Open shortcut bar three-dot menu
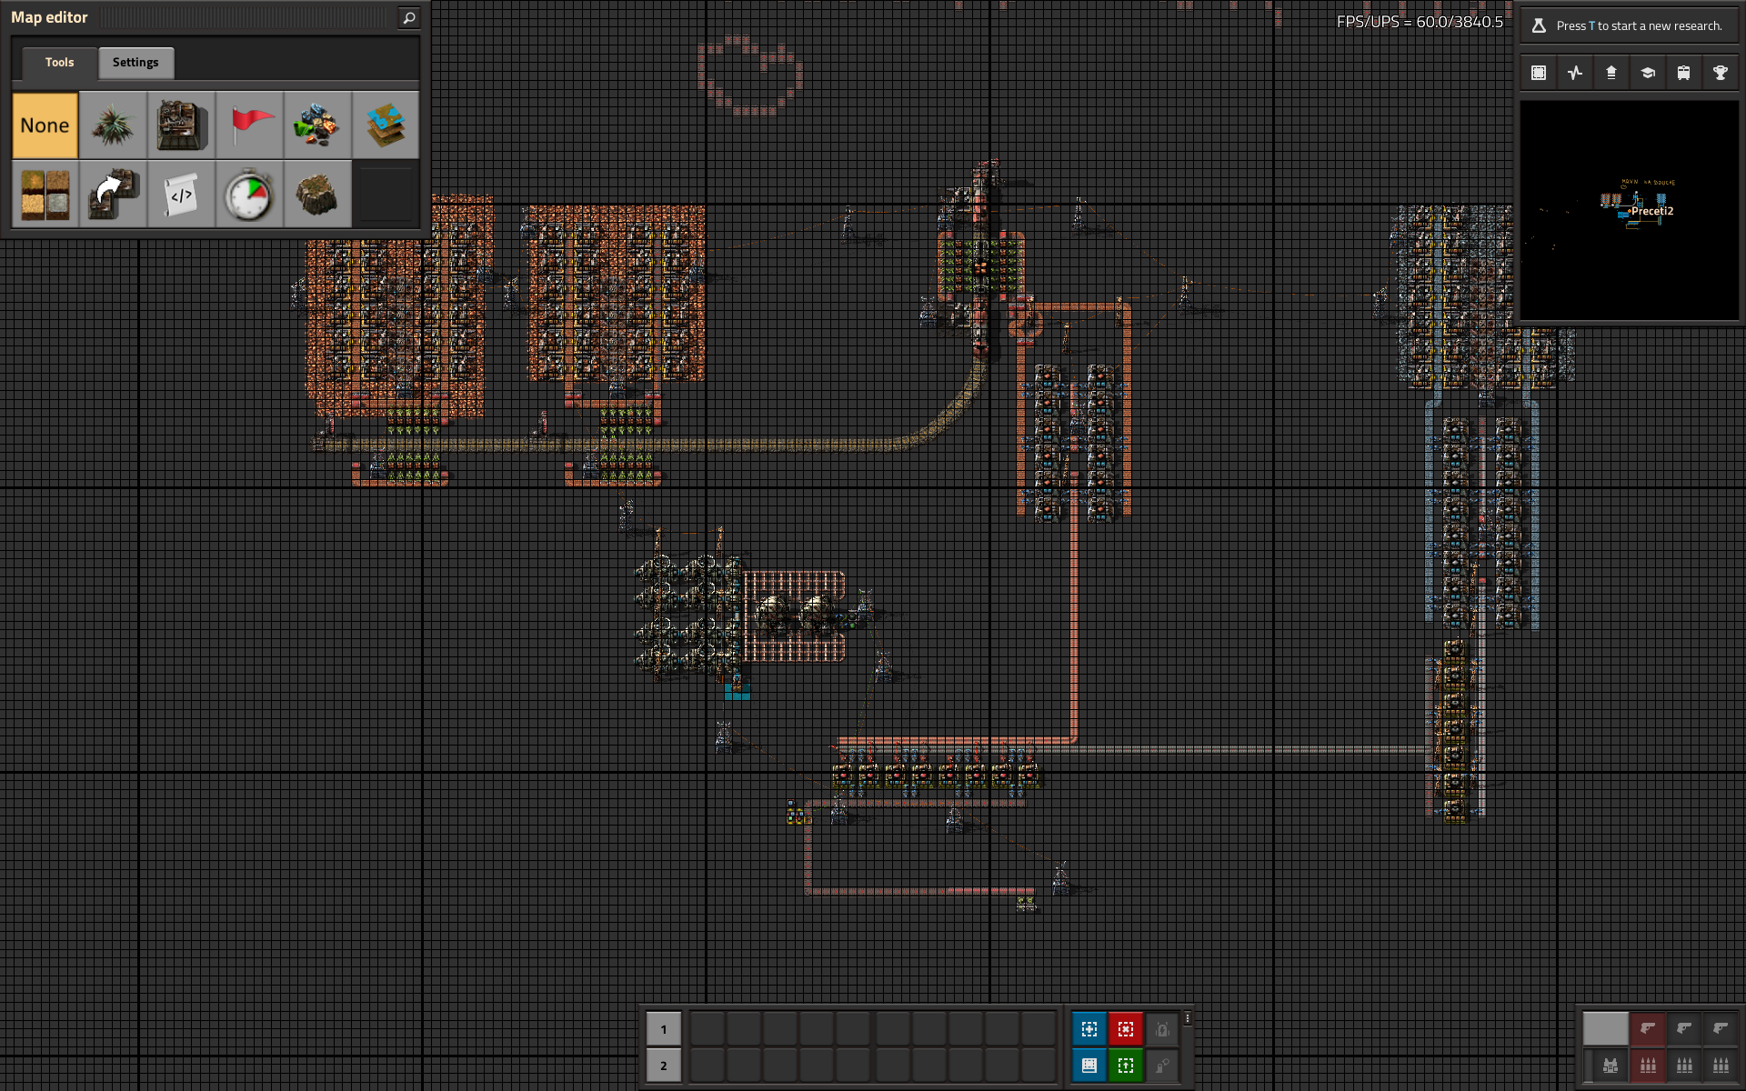 1188,1018
